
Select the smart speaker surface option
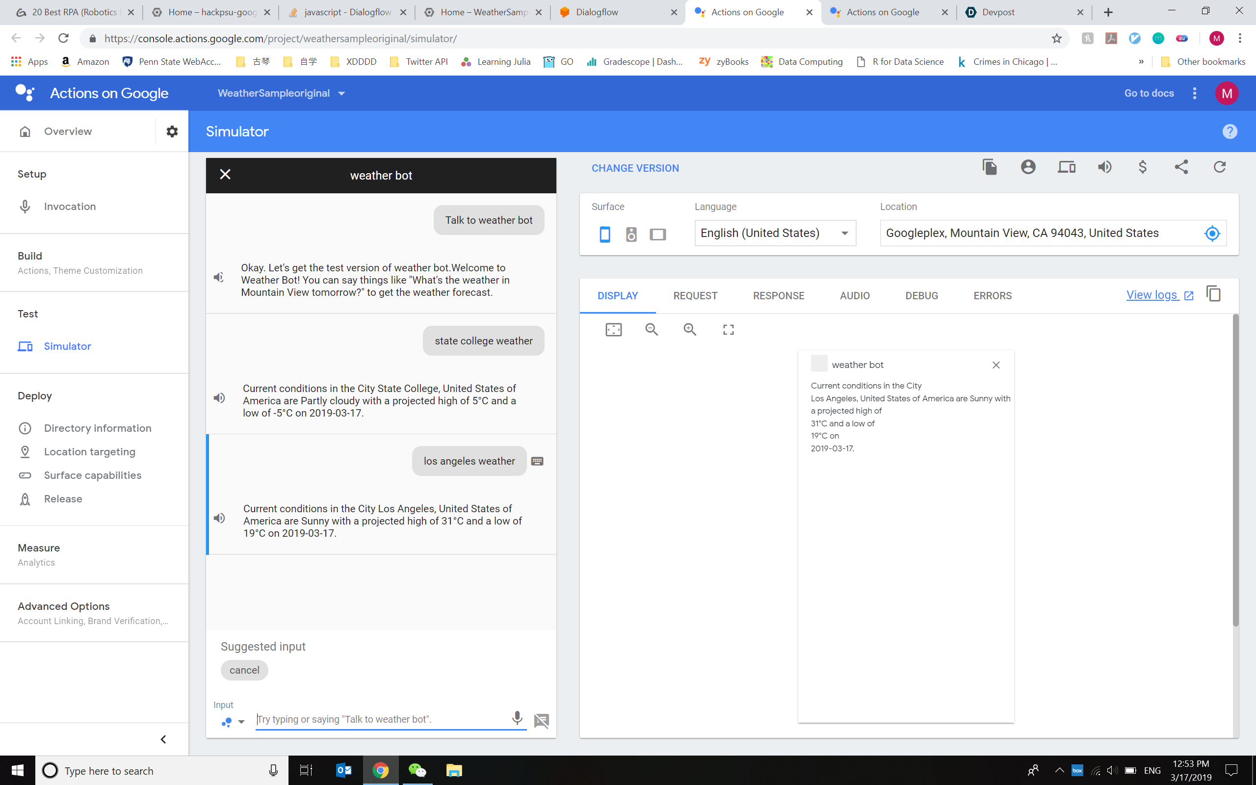631,234
